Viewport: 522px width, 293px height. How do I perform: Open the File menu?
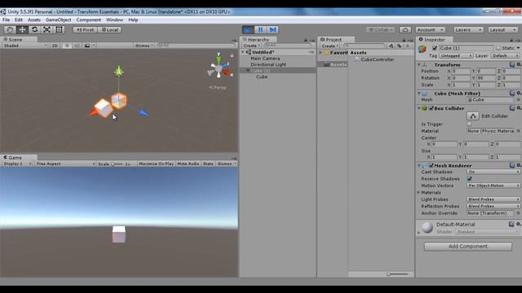pos(6,20)
